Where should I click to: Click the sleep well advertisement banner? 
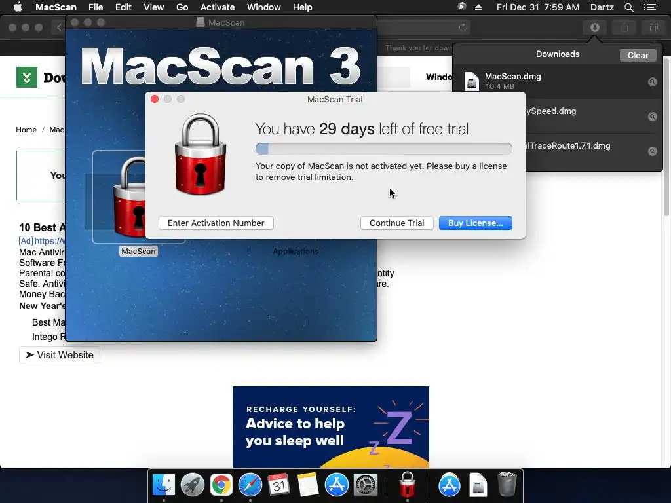(331, 427)
